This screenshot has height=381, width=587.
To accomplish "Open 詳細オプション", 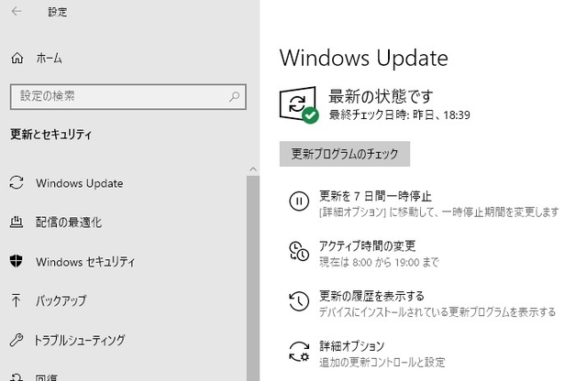I will [x=351, y=346].
